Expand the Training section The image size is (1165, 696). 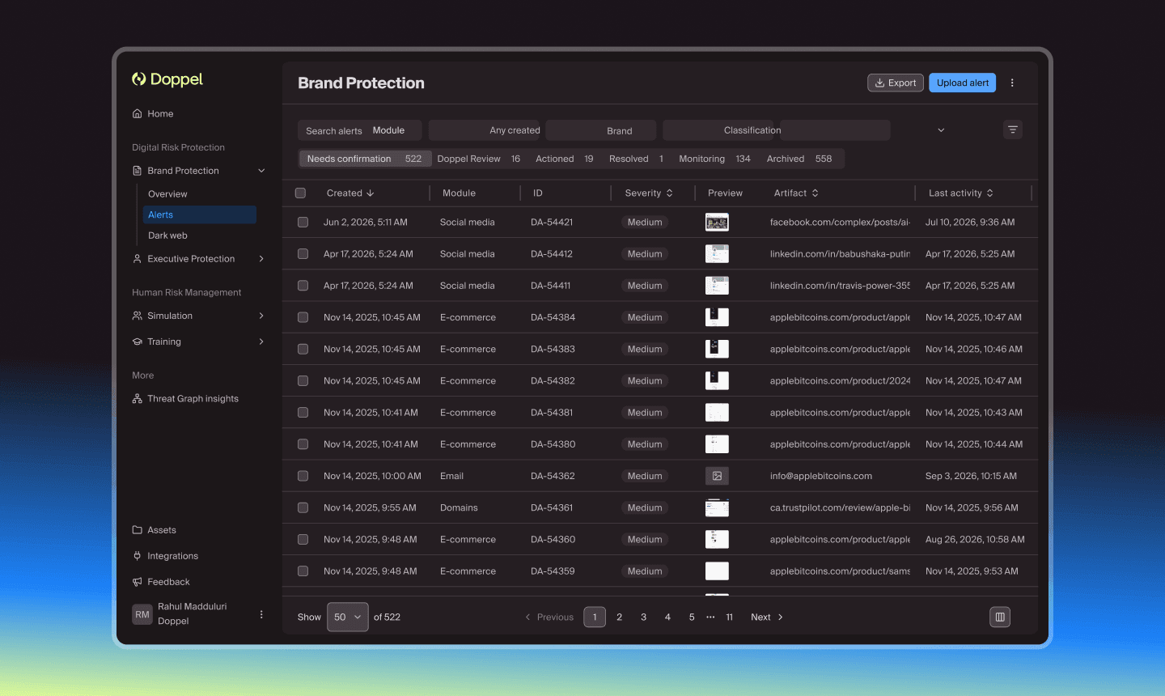pos(261,342)
